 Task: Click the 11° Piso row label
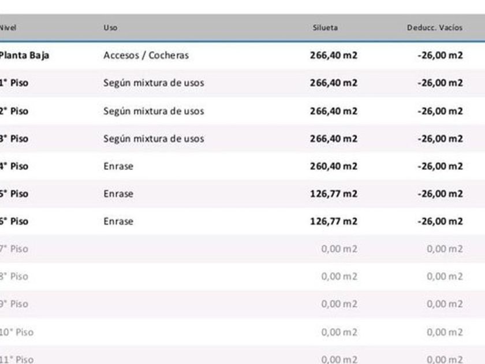17,359
